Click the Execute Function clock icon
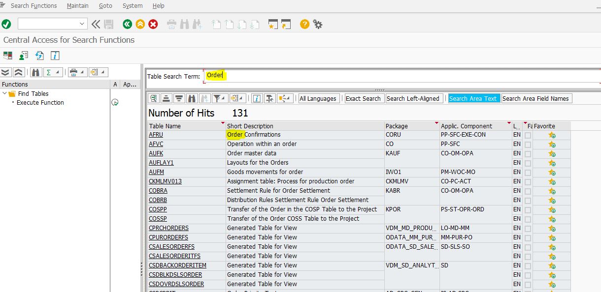 [x=115, y=103]
